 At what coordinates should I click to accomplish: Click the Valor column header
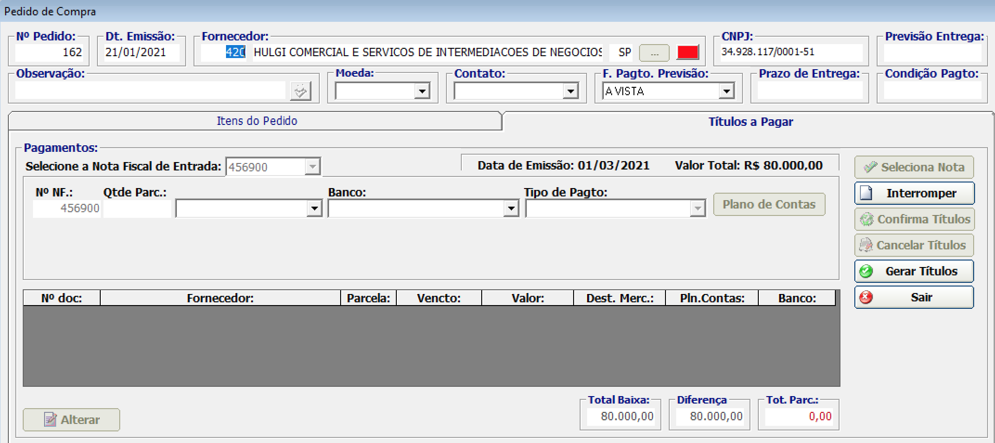tap(528, 298)
